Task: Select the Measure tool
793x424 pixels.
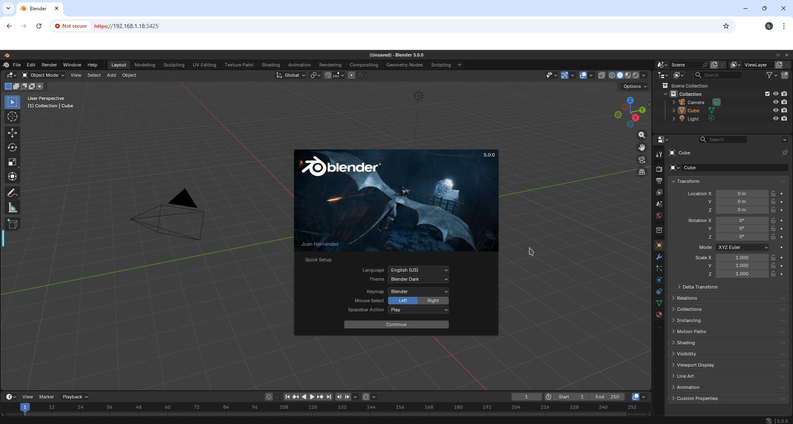Action: click(12, 207)
